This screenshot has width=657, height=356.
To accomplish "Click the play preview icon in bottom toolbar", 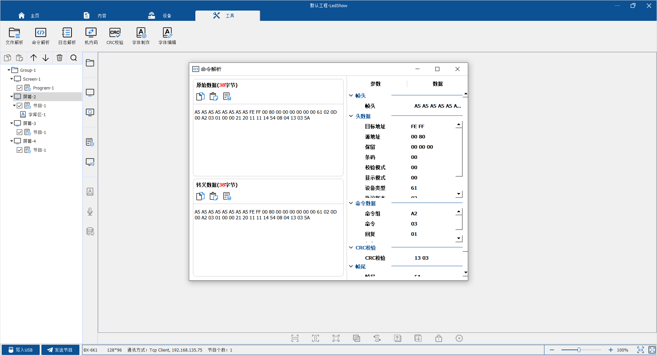I will pyautogui.click(x=459, y=338).
